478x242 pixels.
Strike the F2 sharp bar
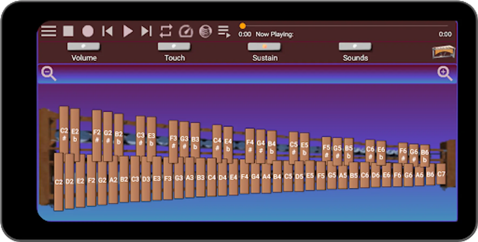(x=97, y=135)
